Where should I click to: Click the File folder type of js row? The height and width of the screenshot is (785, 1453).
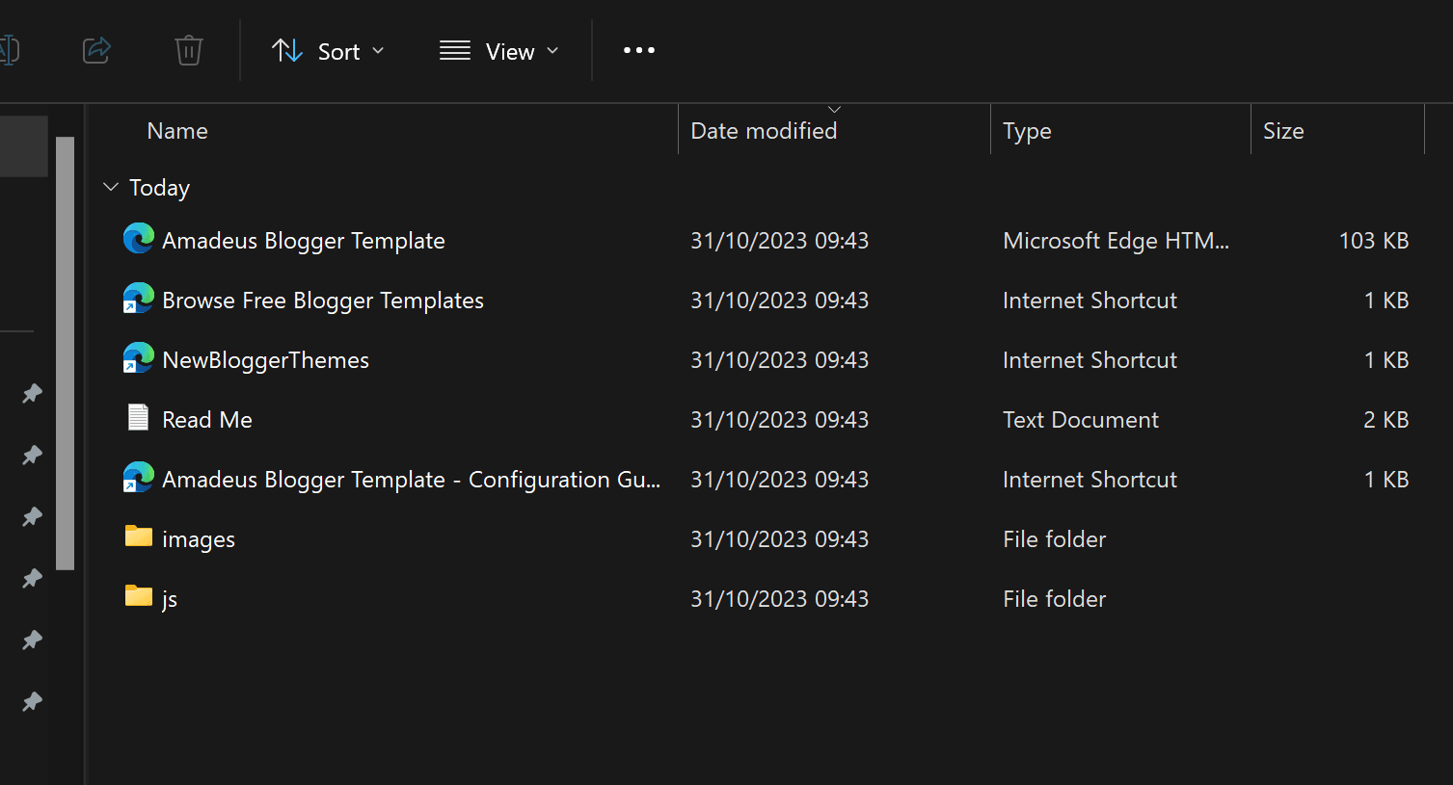coord(1055,599)
